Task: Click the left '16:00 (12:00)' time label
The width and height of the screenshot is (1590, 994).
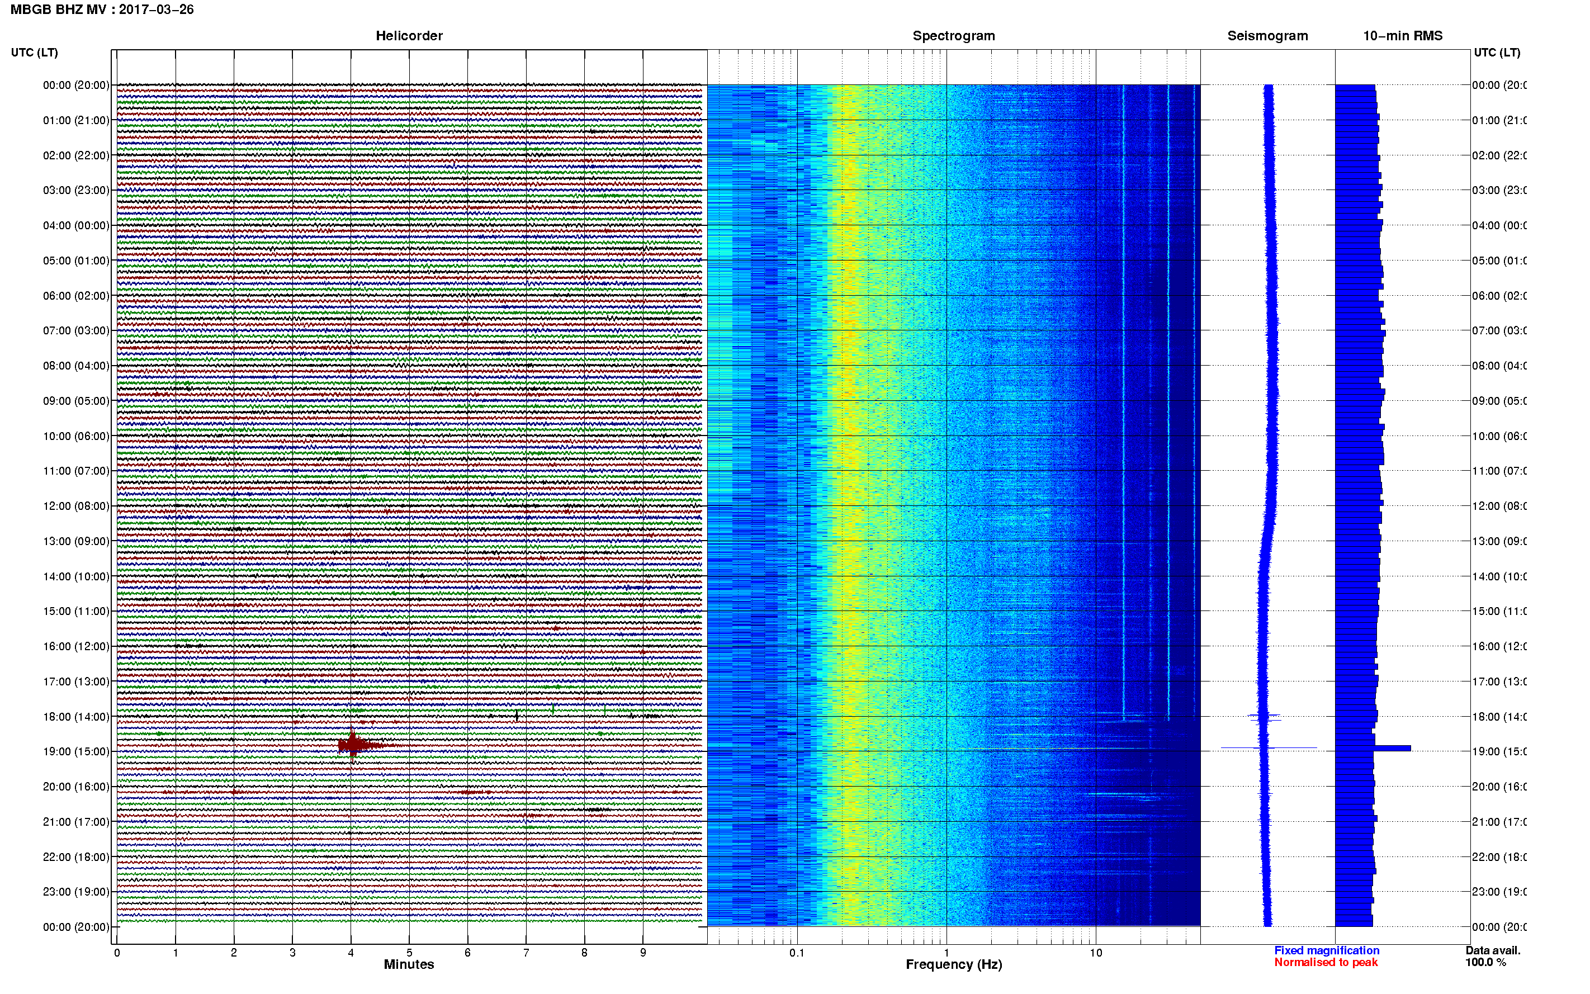Action: 76,646
